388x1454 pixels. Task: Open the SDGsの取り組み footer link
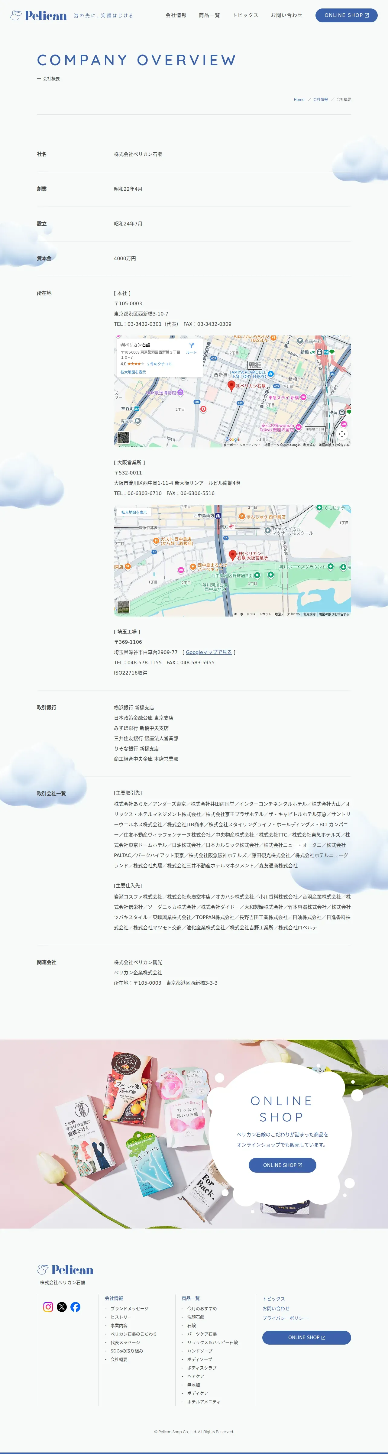127,1351
